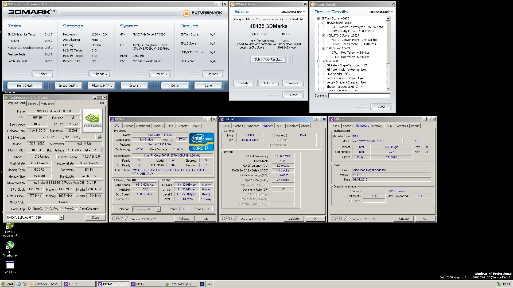Switch to the Sensors tab in GPU-Z
This screenshot has width=513, height=288.
pos(33,103)
